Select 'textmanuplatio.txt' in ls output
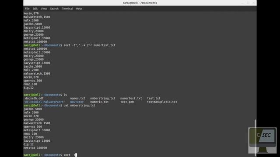Viewport: 280px width, 157px height. pos(162,102)
